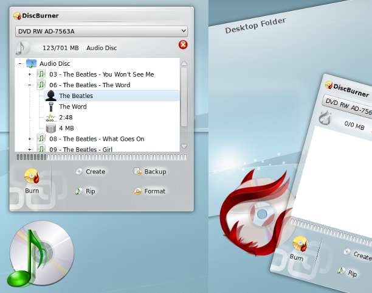Select track 09 - The Beatles - Girl
This screenshot has height=293, width=372.
point(81,149)
